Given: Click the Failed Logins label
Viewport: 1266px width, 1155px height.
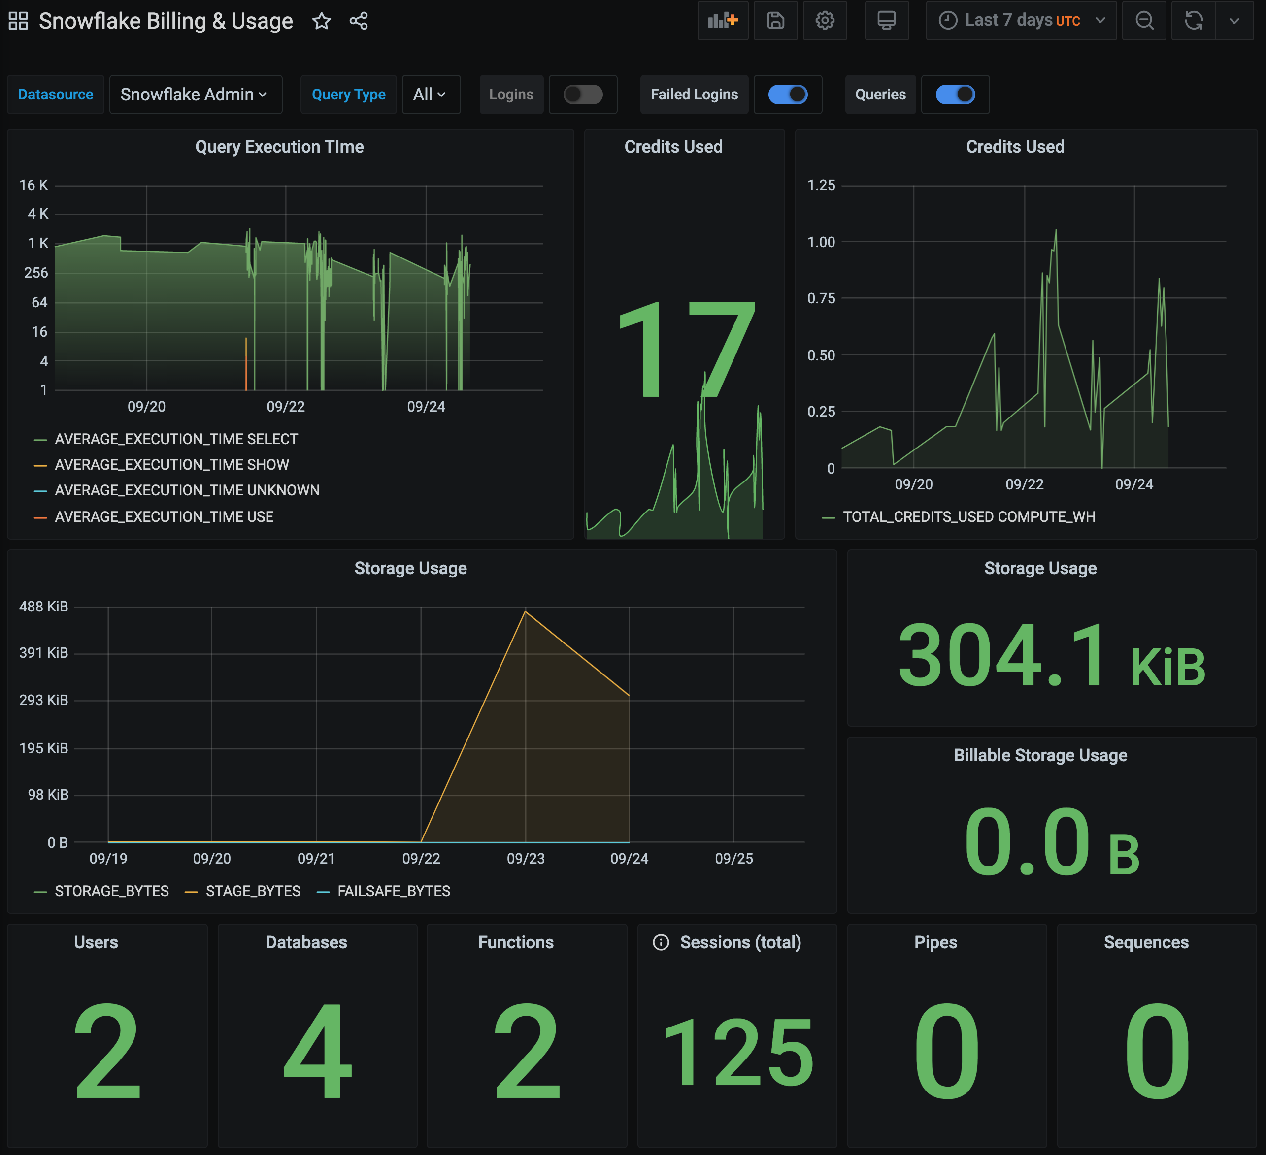Looking at the screenshot, I should 694,95.
